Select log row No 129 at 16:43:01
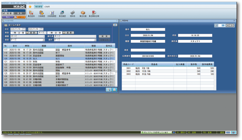 point(59,85)
